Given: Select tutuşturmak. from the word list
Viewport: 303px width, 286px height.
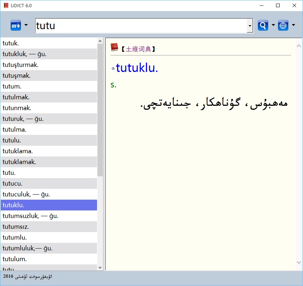Looking at the screenshot, I should (20, 65).
